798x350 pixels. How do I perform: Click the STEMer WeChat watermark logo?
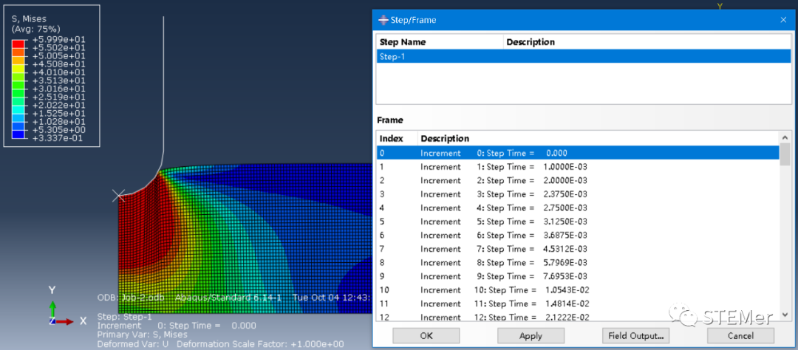[683, 316]
